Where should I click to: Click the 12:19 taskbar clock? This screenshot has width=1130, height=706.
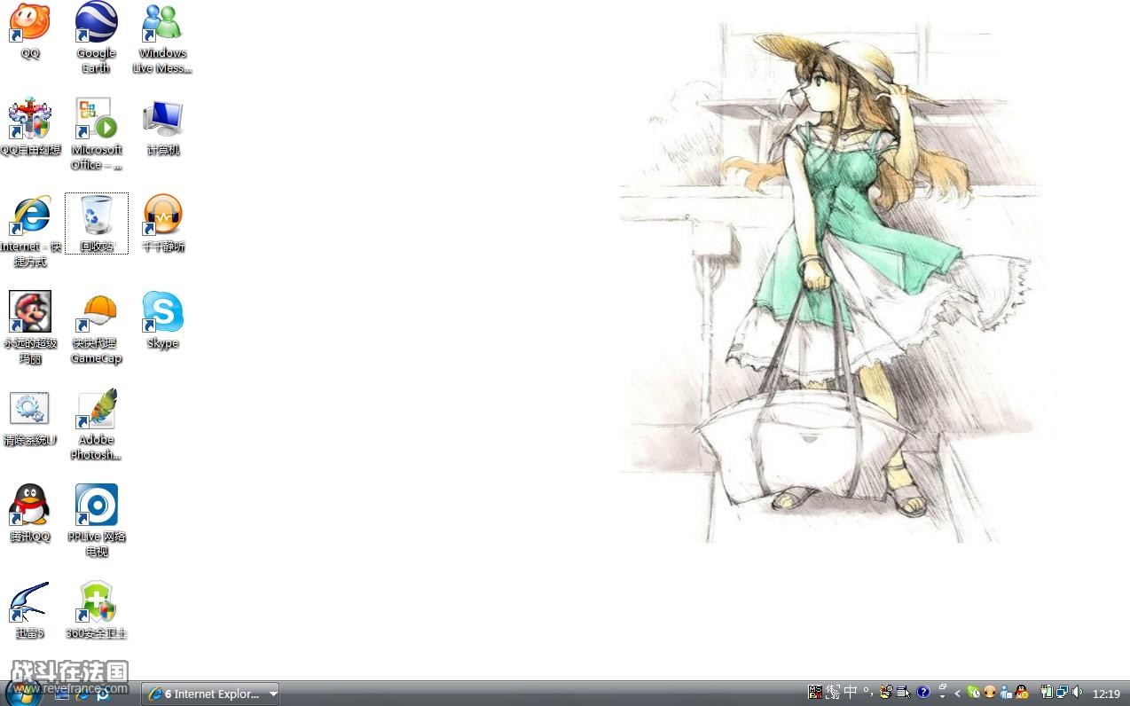[1106, 694]
